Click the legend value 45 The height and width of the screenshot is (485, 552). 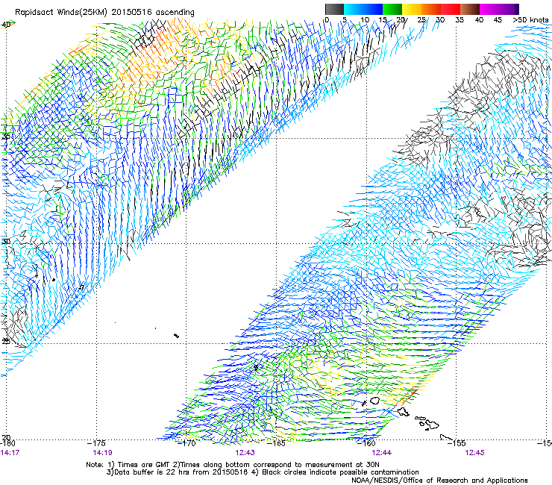(x=498, y=20)
